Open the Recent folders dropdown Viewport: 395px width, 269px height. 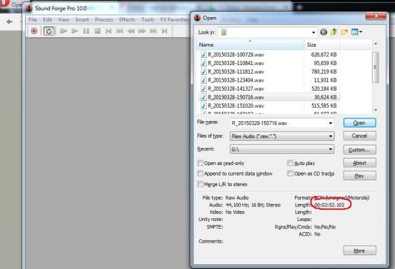[x=329, y=149]
